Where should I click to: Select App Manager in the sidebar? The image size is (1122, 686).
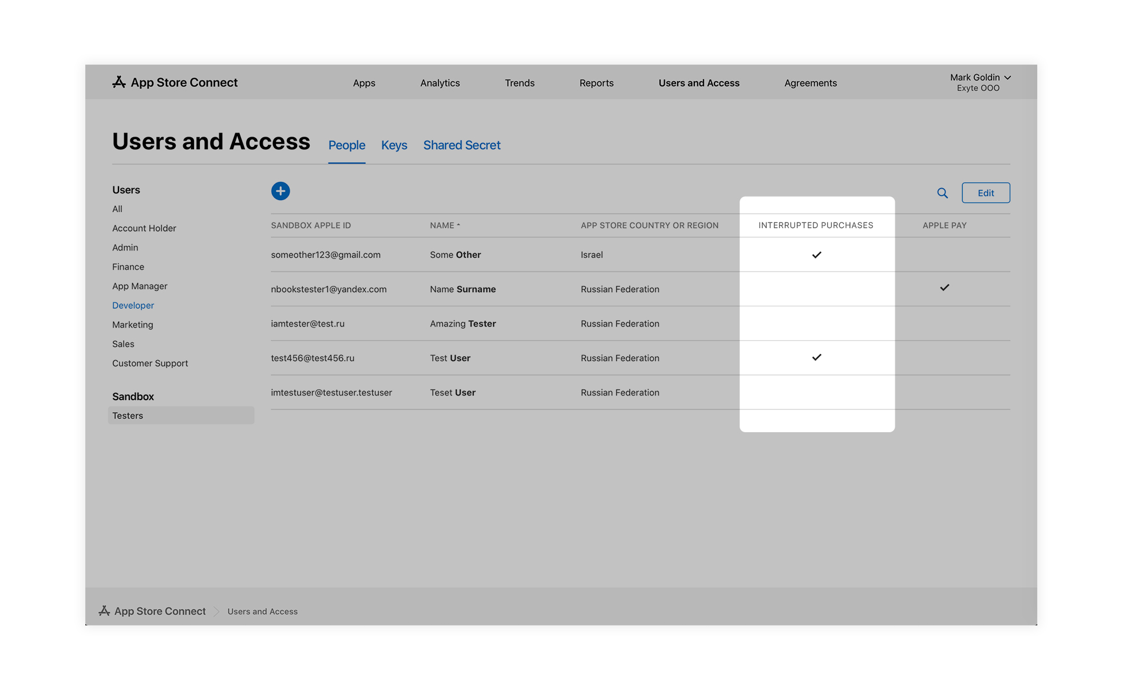[140, 286]
